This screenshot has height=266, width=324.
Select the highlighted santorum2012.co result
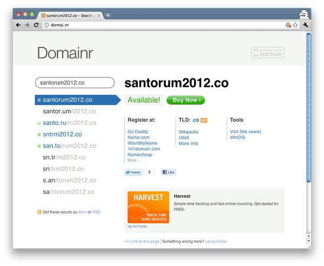(x=78, y=100)
